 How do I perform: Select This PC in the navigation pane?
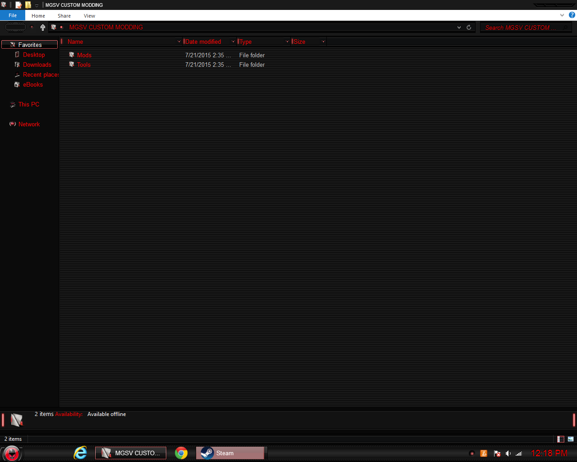click(x=29, y=104)
